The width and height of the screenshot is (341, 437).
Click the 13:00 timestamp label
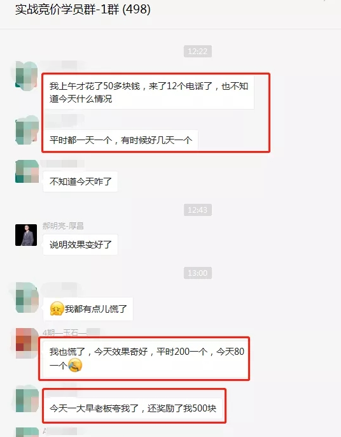point(198,273)
